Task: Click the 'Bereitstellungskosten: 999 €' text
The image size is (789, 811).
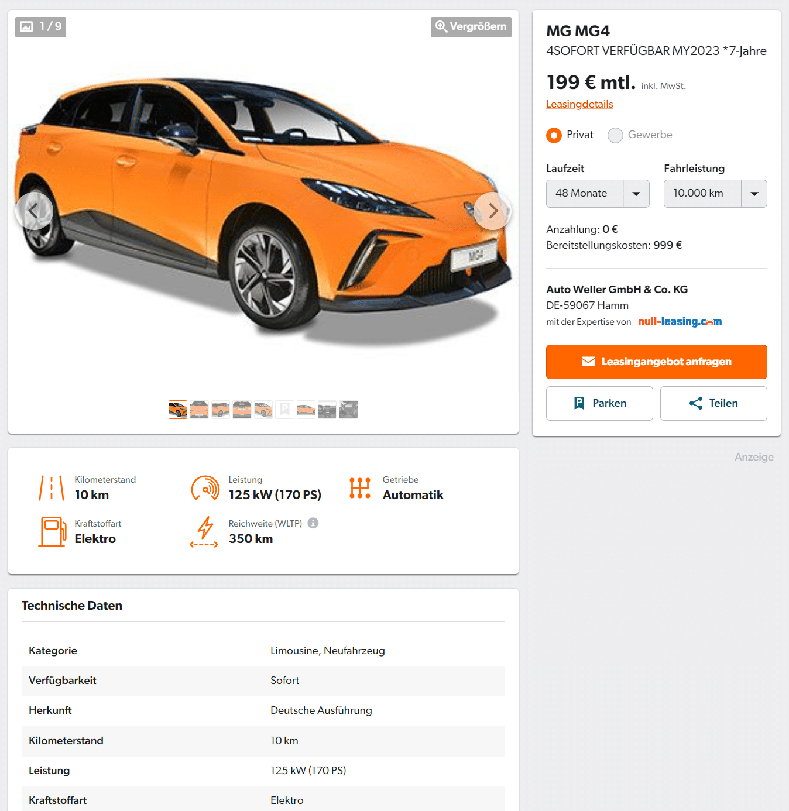Action: click(614, 245)
